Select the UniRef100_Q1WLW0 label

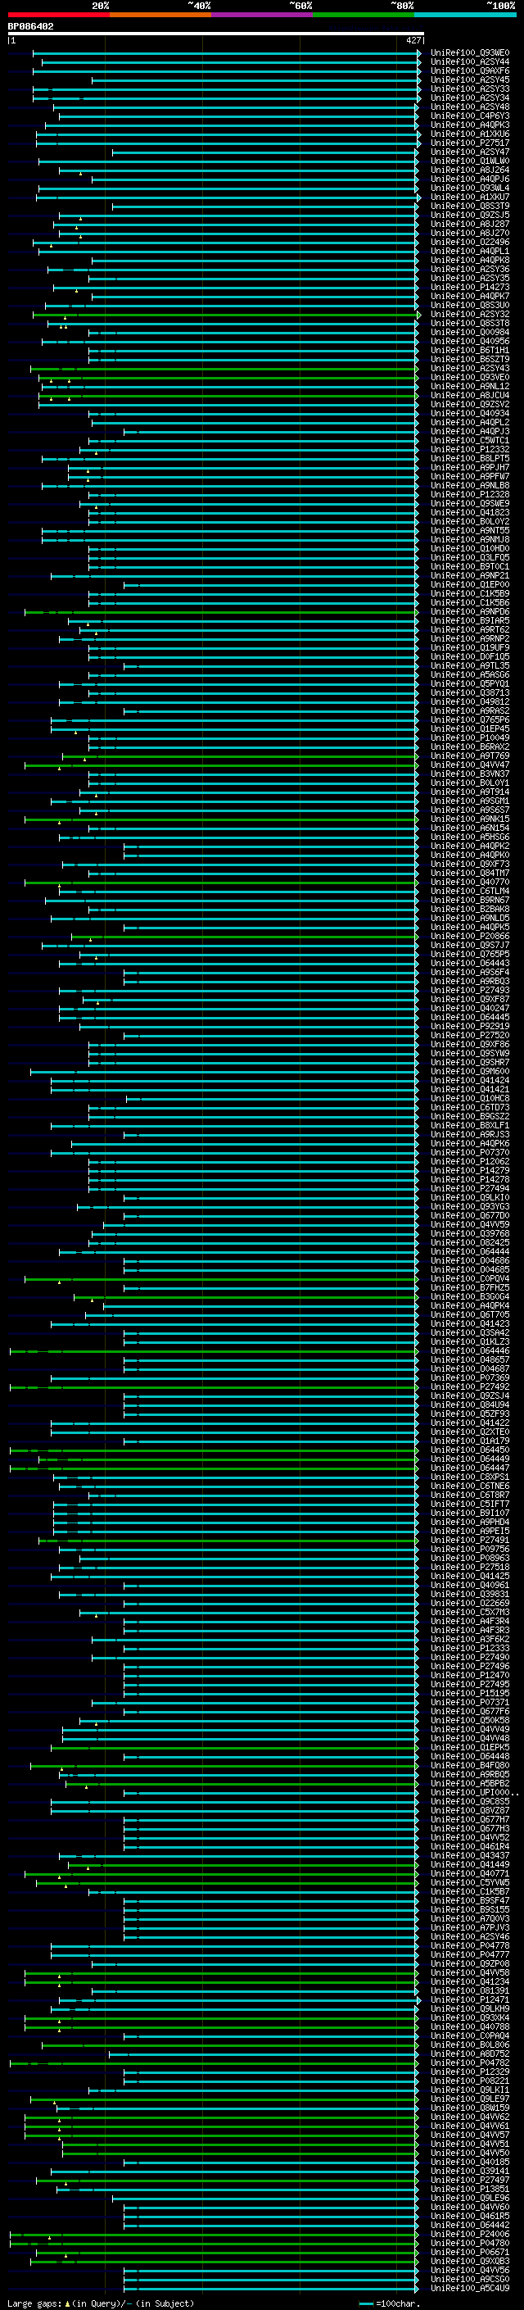pyautogui.click(x=470, y=161)
